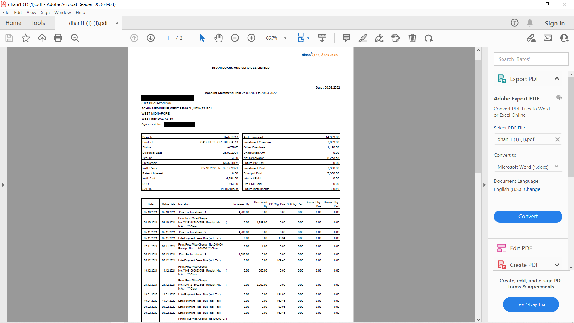This screenshot has height=323, width=574.
Task: Click the Print file icon
Action: 58,38
